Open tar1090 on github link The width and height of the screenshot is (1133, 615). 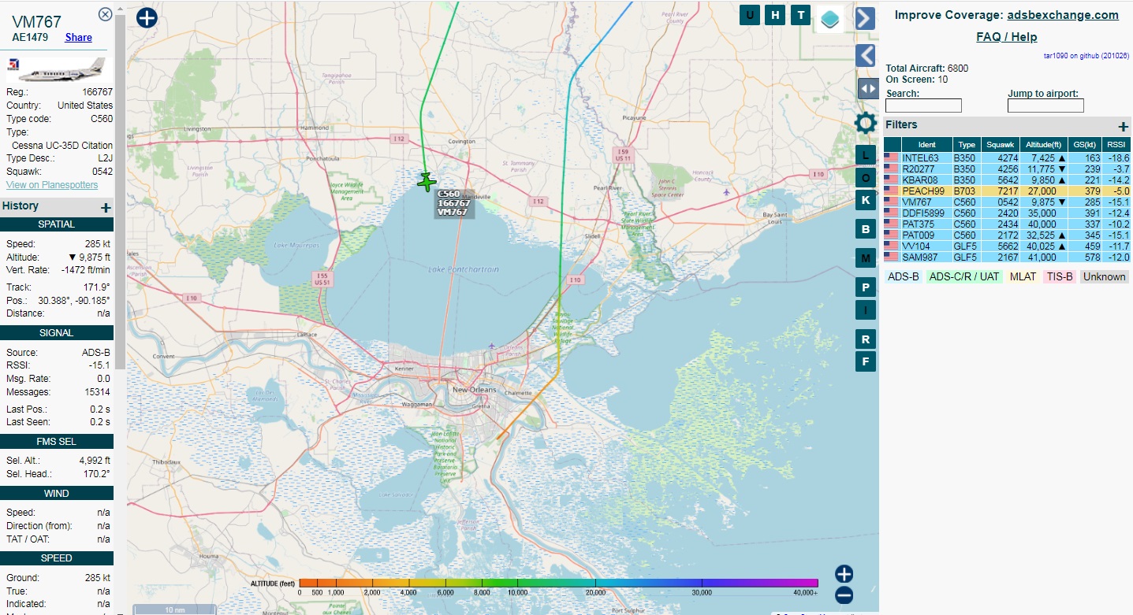point(1086,56)
